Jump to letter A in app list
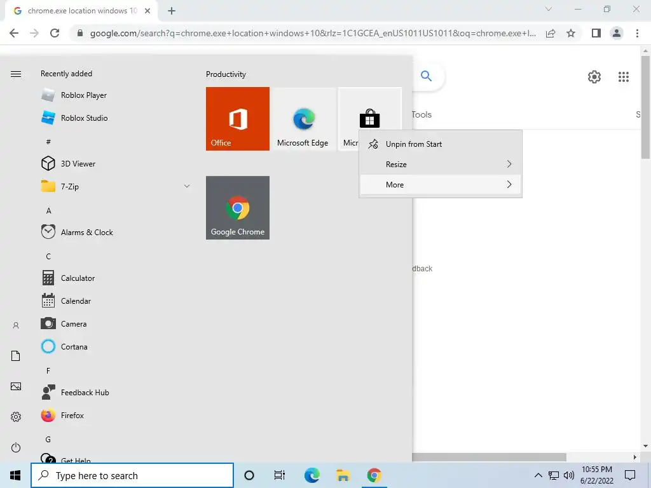Image resolution: width=651 pixels, height=488 pixels. [48, 211]
